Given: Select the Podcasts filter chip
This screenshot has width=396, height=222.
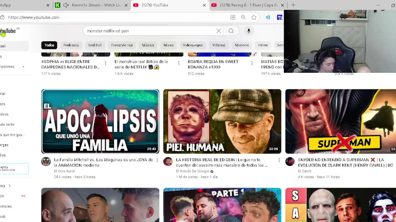Looking at the screenshot, I should click(x=71, y=45).
